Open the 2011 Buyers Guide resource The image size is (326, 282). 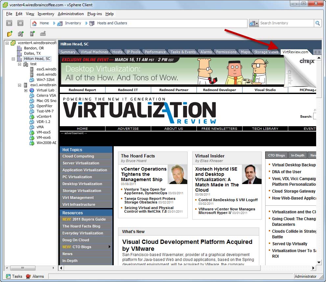pos(89,219)
